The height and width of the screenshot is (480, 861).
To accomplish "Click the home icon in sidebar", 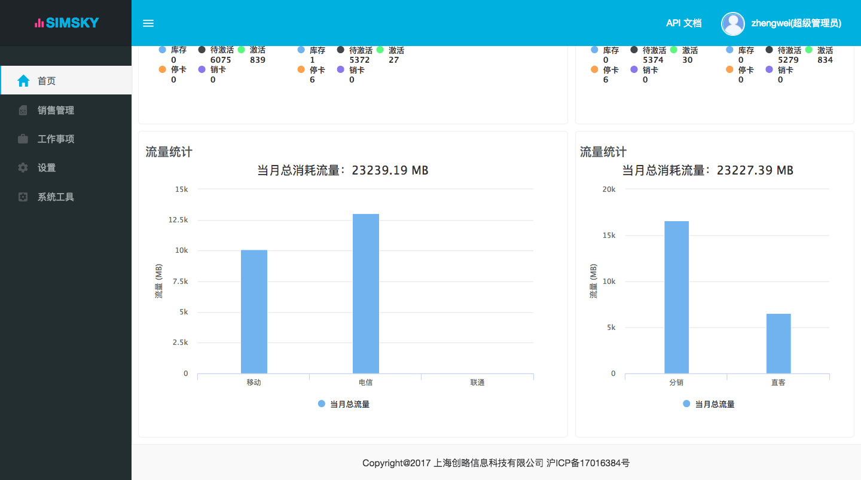I will point(23,81).
